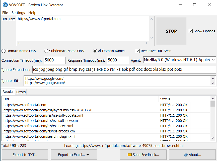Click the info icon on About button

(186, 155)
